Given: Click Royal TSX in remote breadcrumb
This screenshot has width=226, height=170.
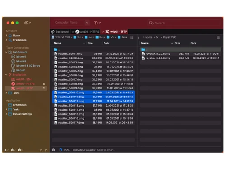Looking at the screenshot, I should (x=169, y=37).
